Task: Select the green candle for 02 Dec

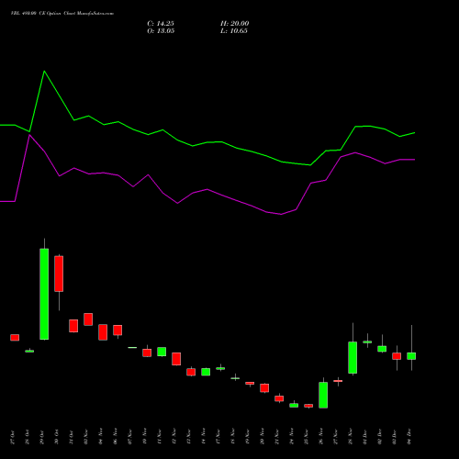Action: point(382,349)
